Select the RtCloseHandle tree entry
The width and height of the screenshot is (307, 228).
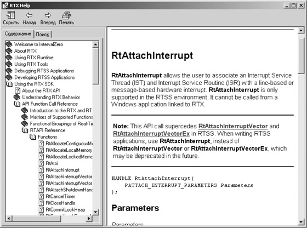point(60,203)
